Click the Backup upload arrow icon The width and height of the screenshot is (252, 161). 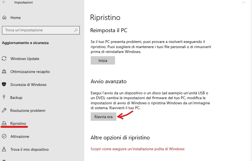click(4, 98)
